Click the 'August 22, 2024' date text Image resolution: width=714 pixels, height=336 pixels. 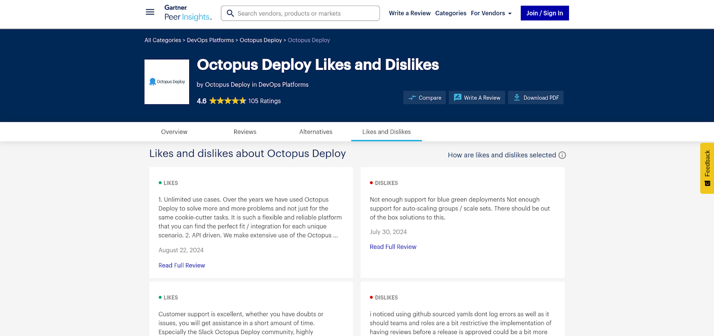pyautogui.click(x=181, y=250)
